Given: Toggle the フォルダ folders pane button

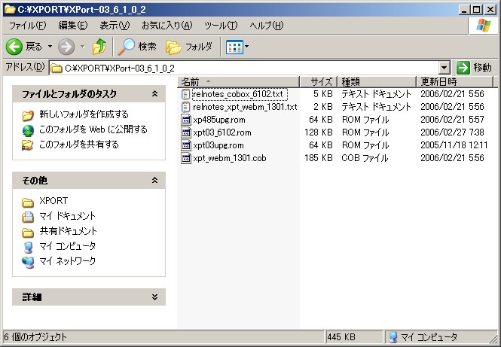Looking at the screenshot, I should tap(189, 47).
